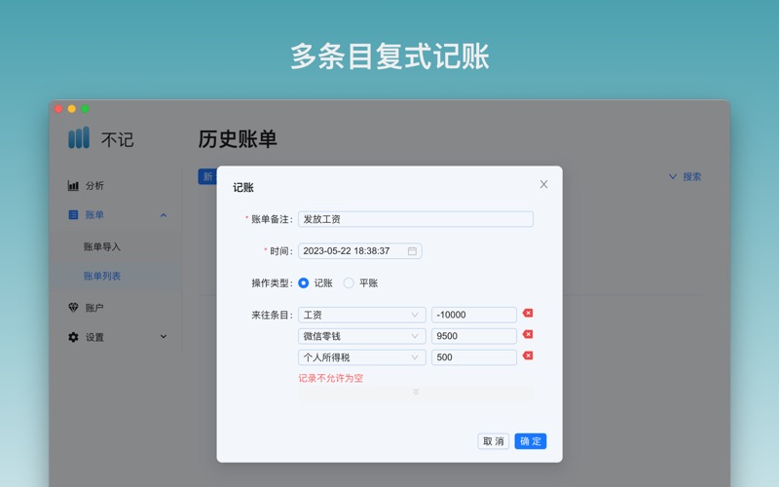Screen dimensions: 779x487
Task: Open the 工资 account dropdown
Action: click(361, 315)
